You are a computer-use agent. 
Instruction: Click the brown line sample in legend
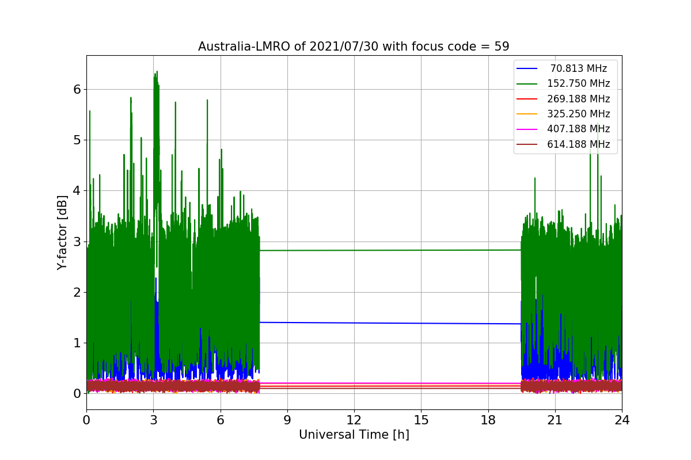coord(527,144)
